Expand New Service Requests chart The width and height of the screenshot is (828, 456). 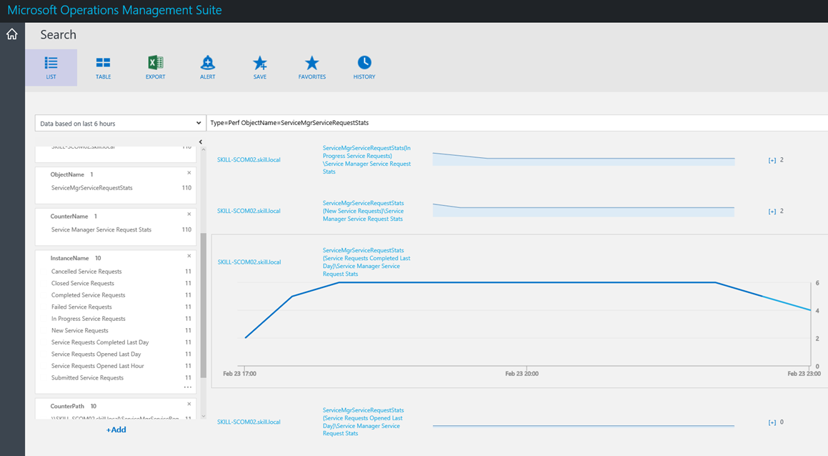772,212
